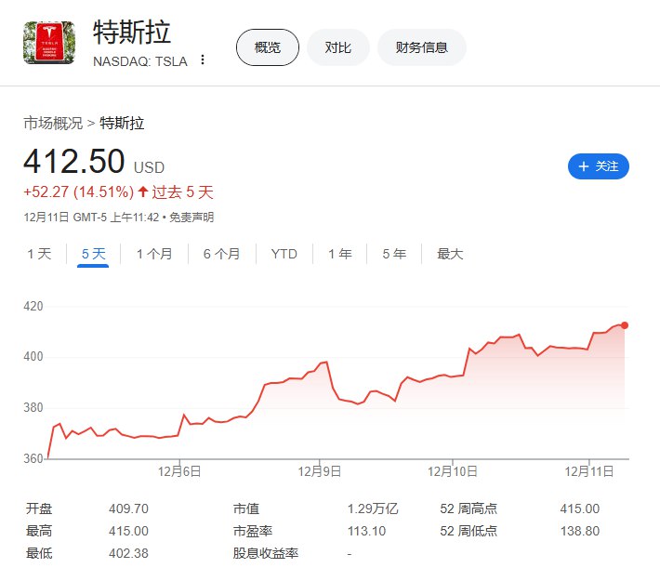Click the 股息收益率 label
660x568 pixels.
point(266,553)
